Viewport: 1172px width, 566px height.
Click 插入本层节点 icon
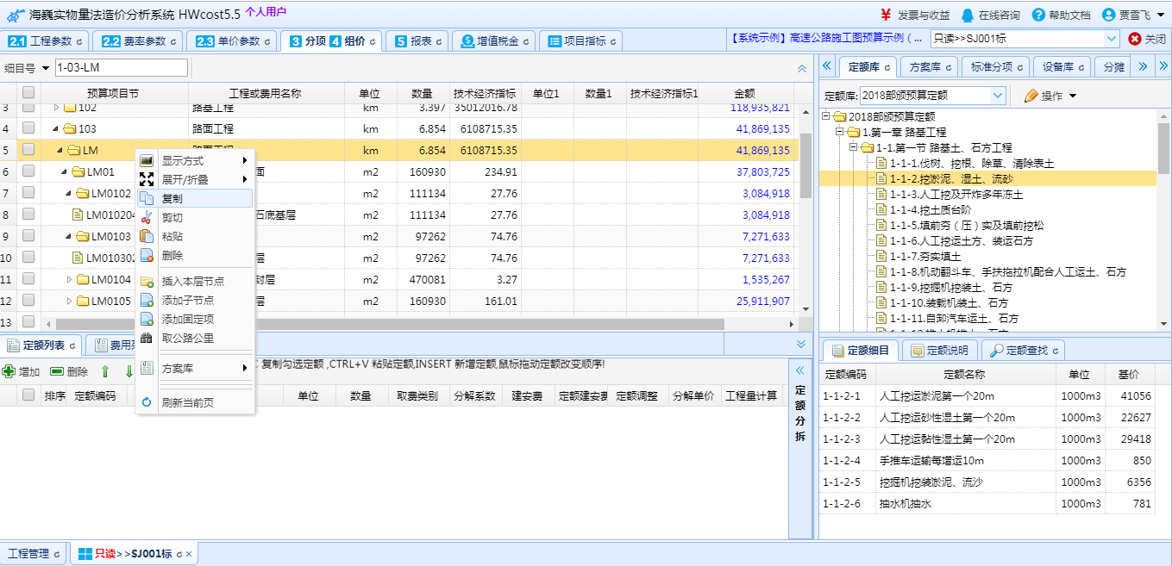[x=147, y=281]
